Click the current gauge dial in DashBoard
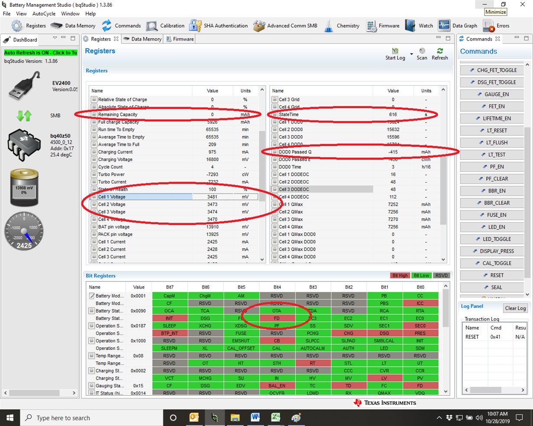 click(x=24, y=232)
